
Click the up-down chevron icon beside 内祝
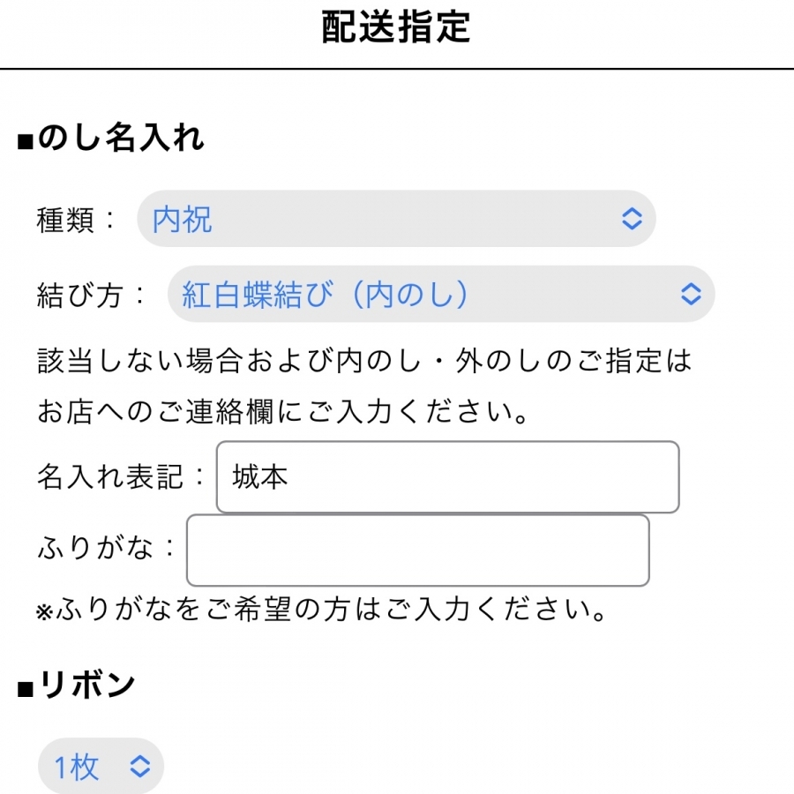coord(632,219)
